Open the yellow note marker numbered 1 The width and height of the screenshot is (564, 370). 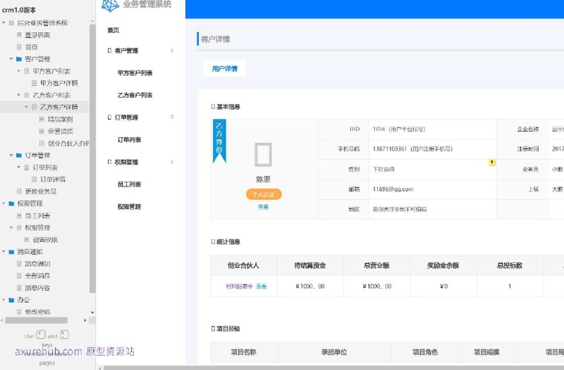click(491, 162)
